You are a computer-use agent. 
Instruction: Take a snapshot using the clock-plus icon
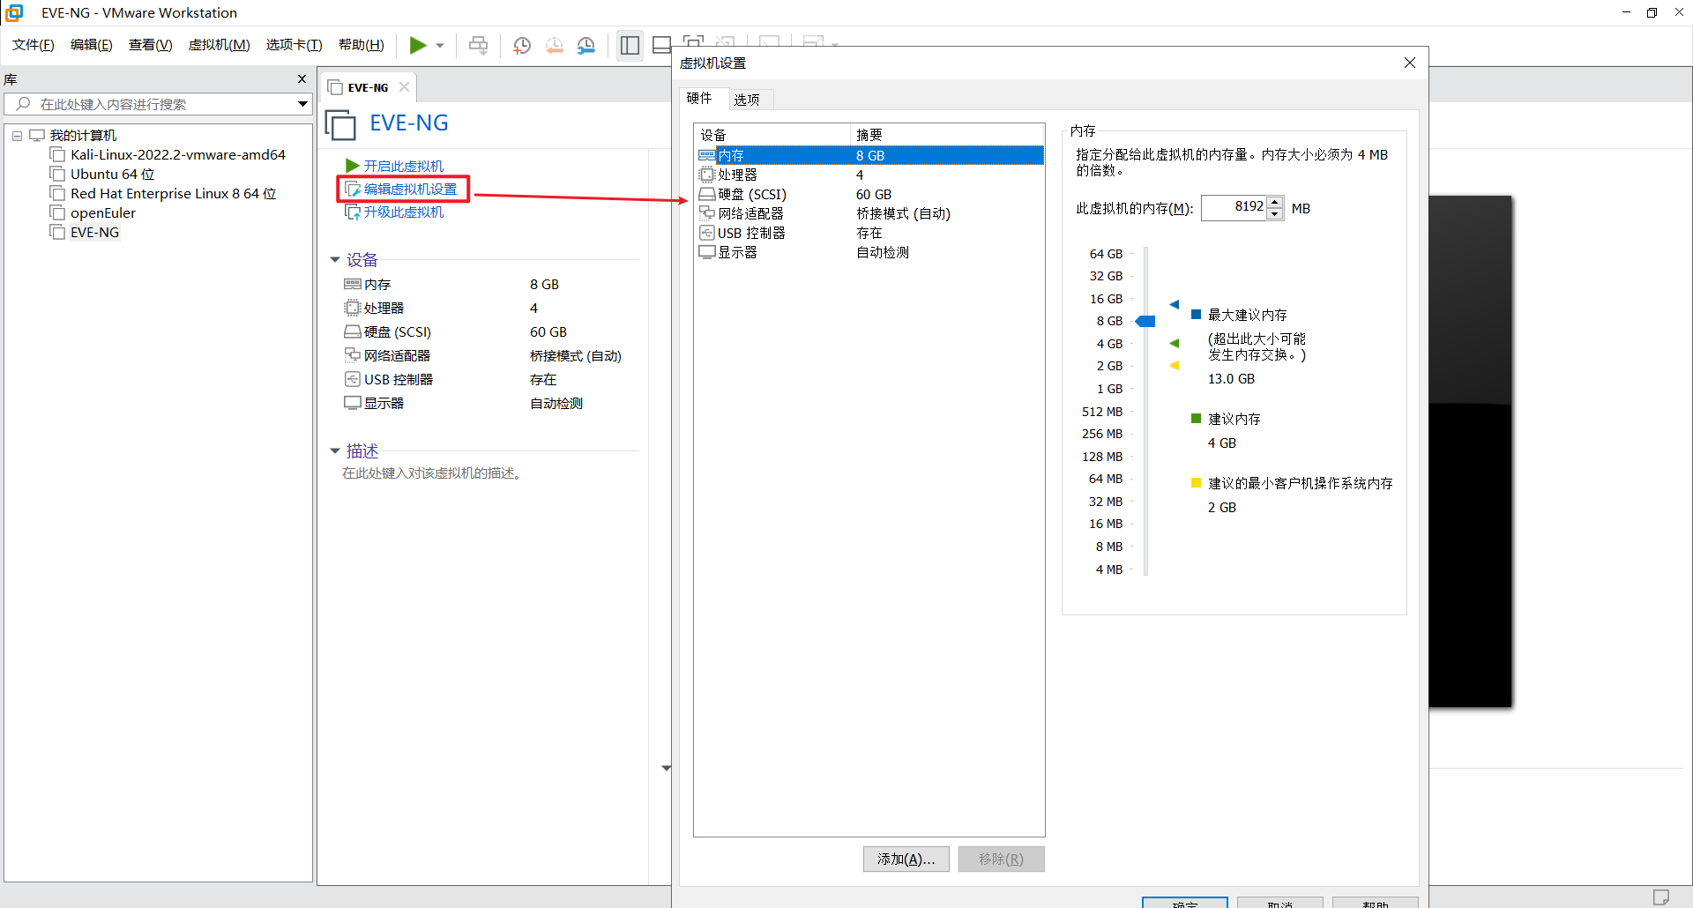[522, 45]
